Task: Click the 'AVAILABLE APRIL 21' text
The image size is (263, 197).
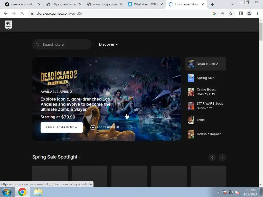Action: click(57, 92)
